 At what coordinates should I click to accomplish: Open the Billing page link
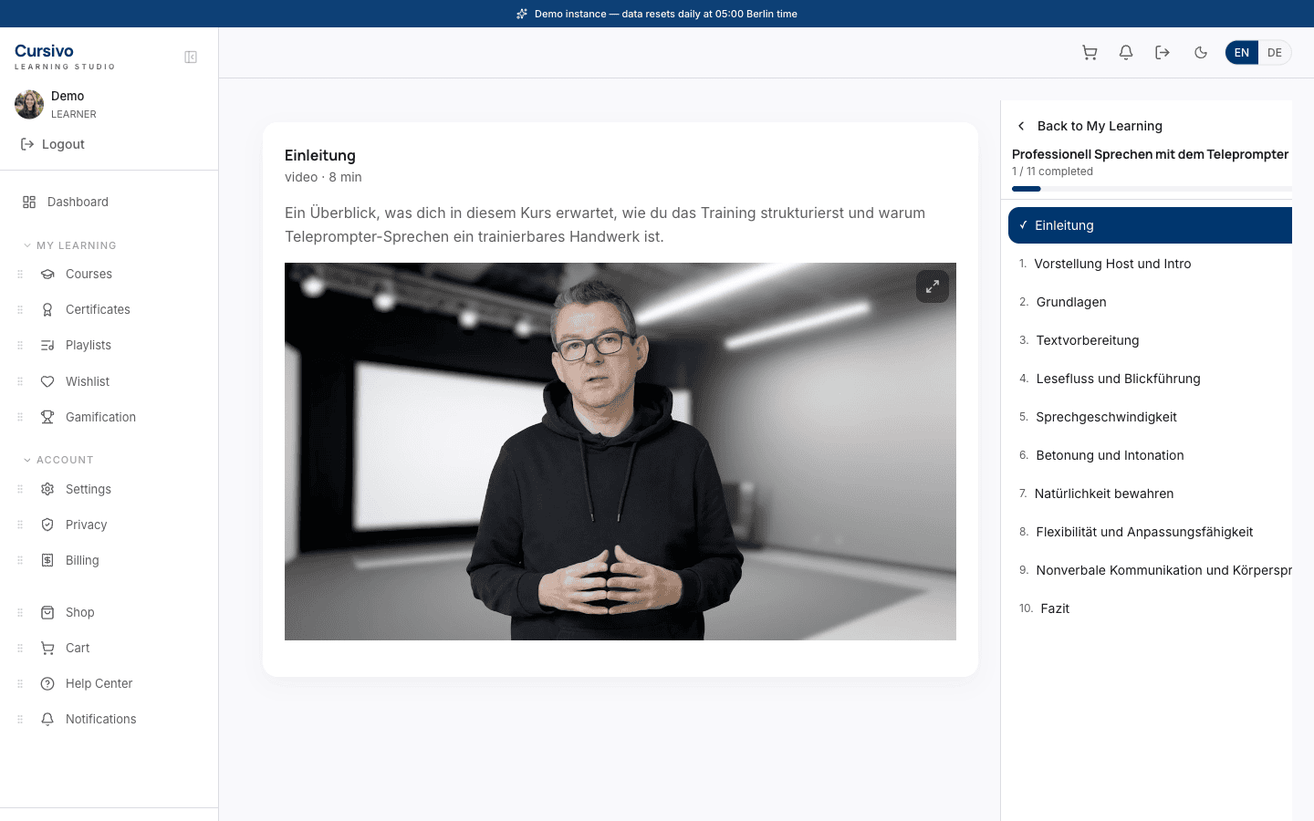coord(82,560)
